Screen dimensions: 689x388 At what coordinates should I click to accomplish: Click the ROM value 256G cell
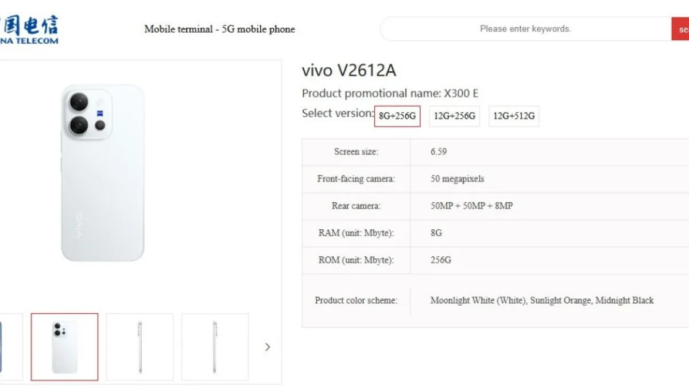point(550,260)
